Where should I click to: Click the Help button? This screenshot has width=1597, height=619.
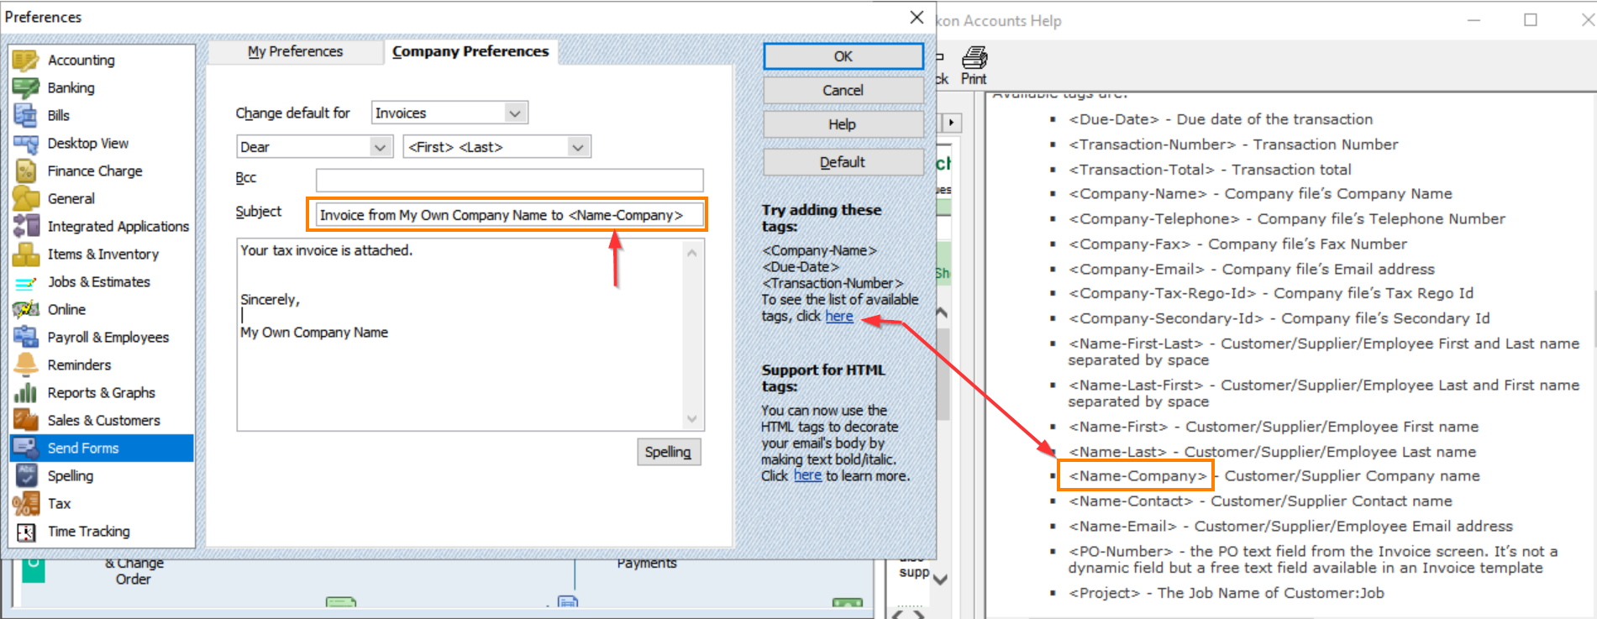[843, 124]
